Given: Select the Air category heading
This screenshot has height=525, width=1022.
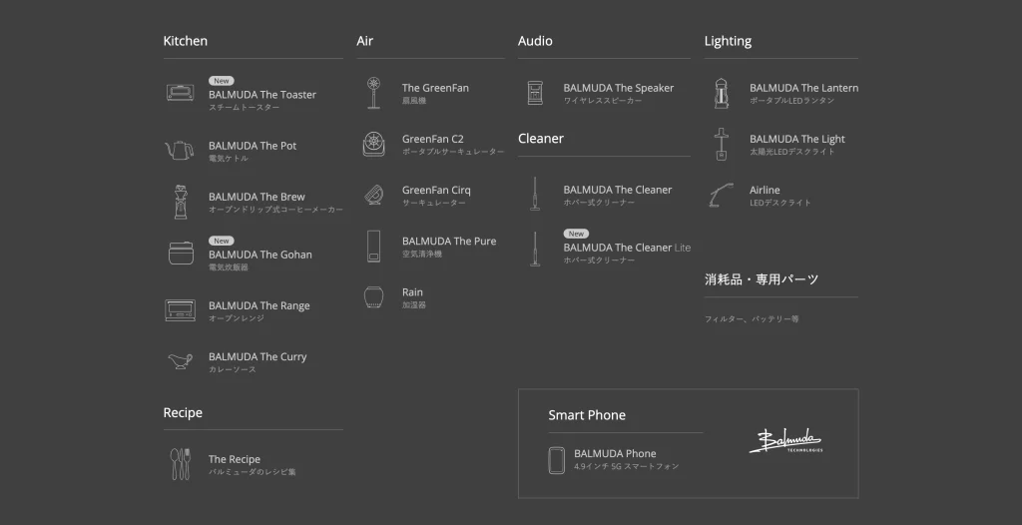Looking at the screenshot, I should 364,41.
